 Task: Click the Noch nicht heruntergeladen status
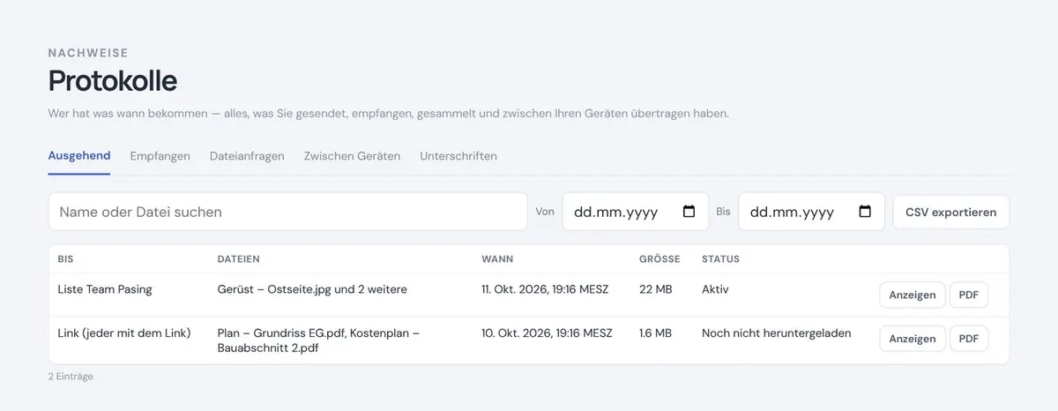[777, 333]
